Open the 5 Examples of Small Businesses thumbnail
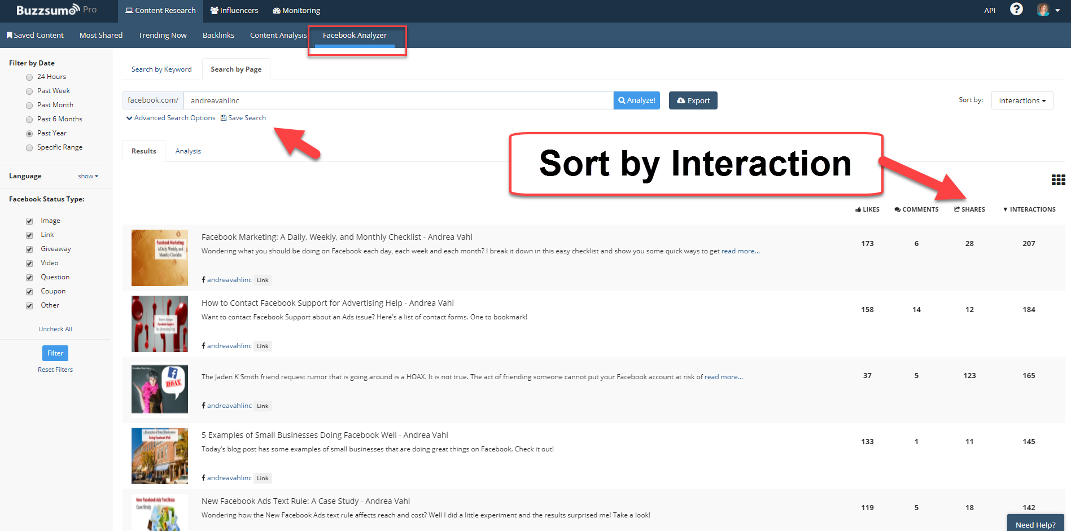This screenshot has width=1071, height=531. click(x=160, y=456)
